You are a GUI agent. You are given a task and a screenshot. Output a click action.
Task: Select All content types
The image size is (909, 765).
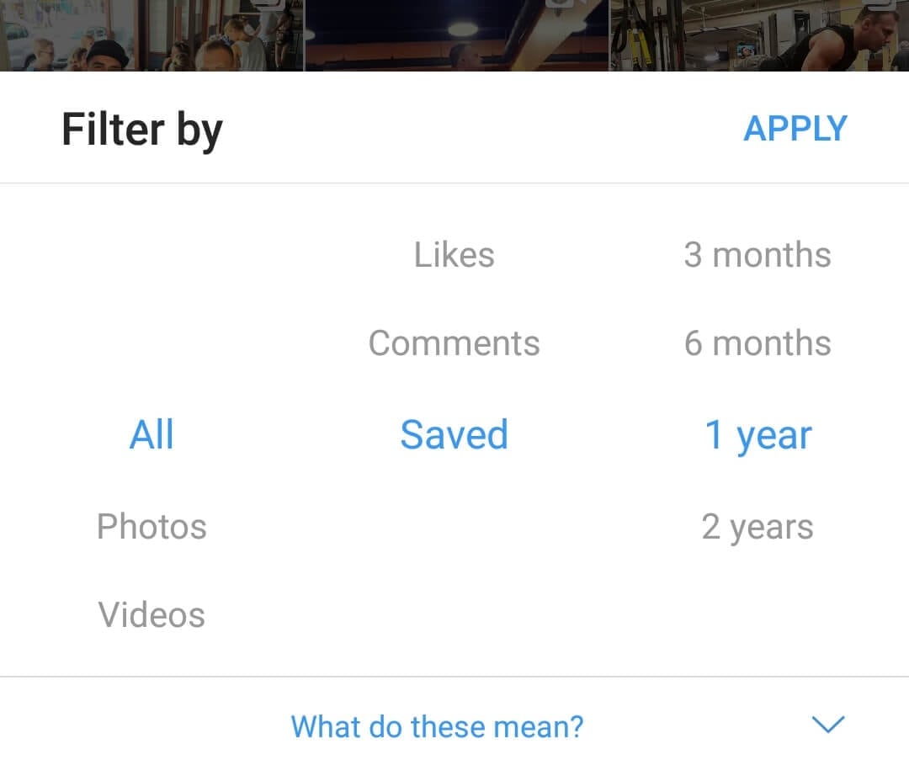151,434
